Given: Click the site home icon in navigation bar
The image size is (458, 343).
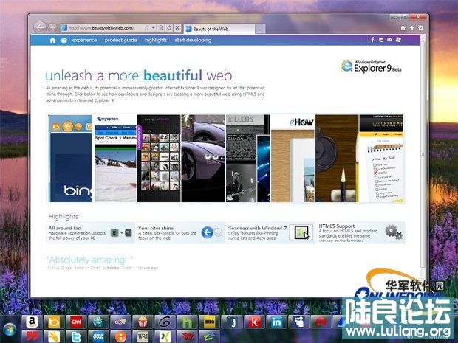Looking at the screenshot, I should pos(53,40).
